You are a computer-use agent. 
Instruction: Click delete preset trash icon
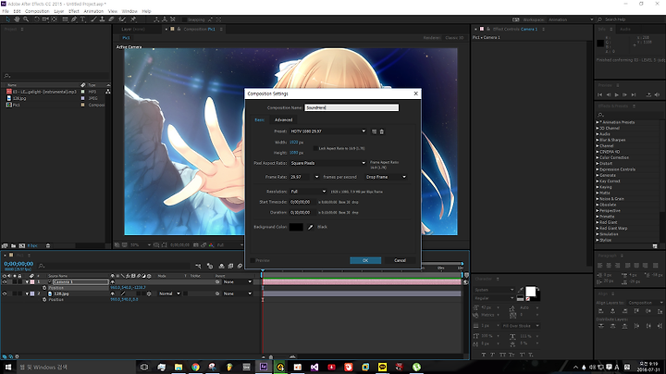click(381, 131)
